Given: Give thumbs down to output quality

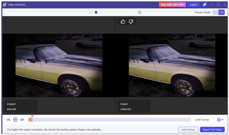Looking at the screenshot, I should [131, 22].
